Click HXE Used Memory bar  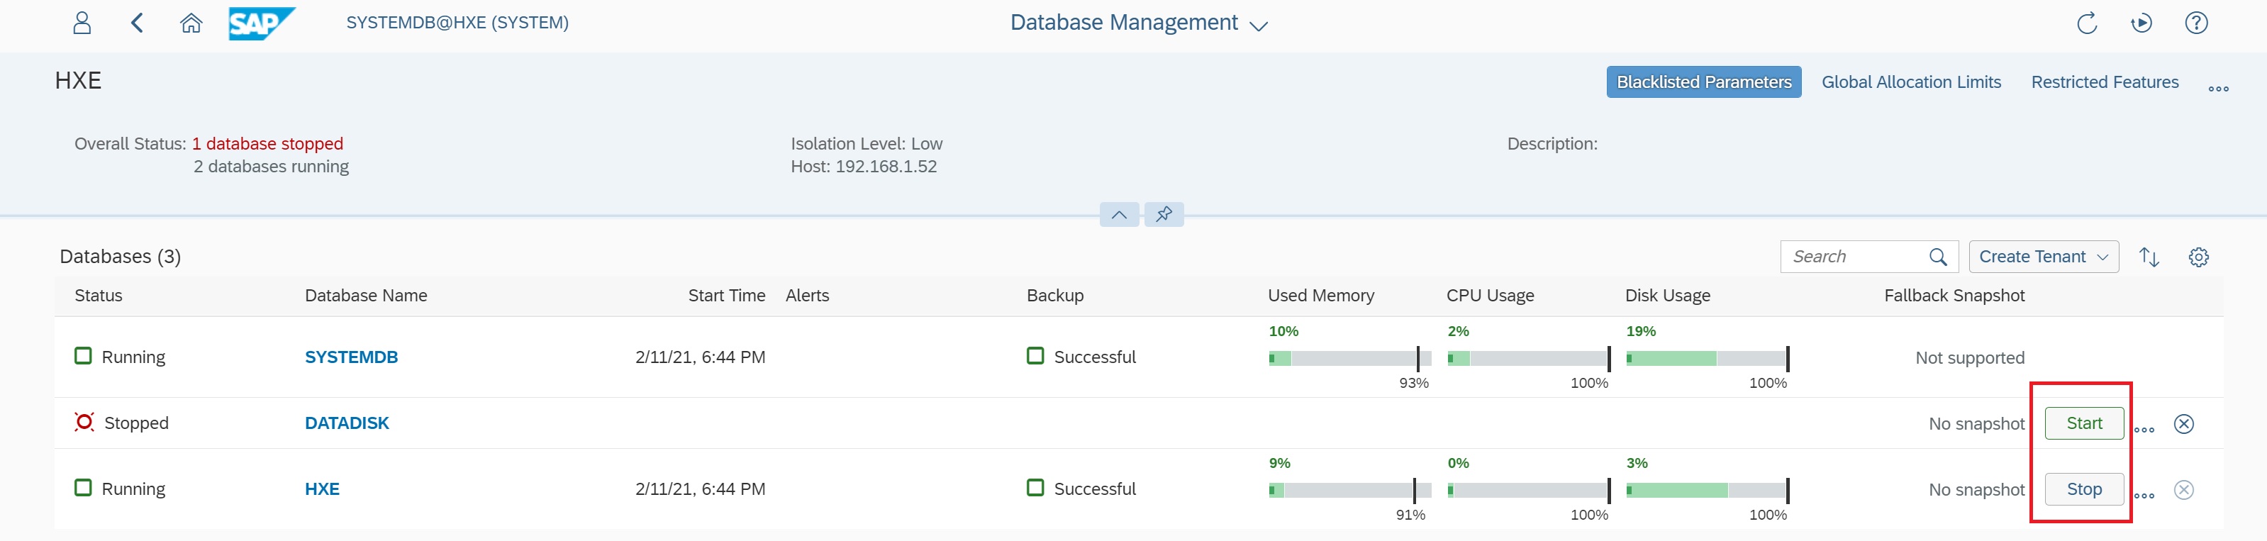pos(1349,490)
